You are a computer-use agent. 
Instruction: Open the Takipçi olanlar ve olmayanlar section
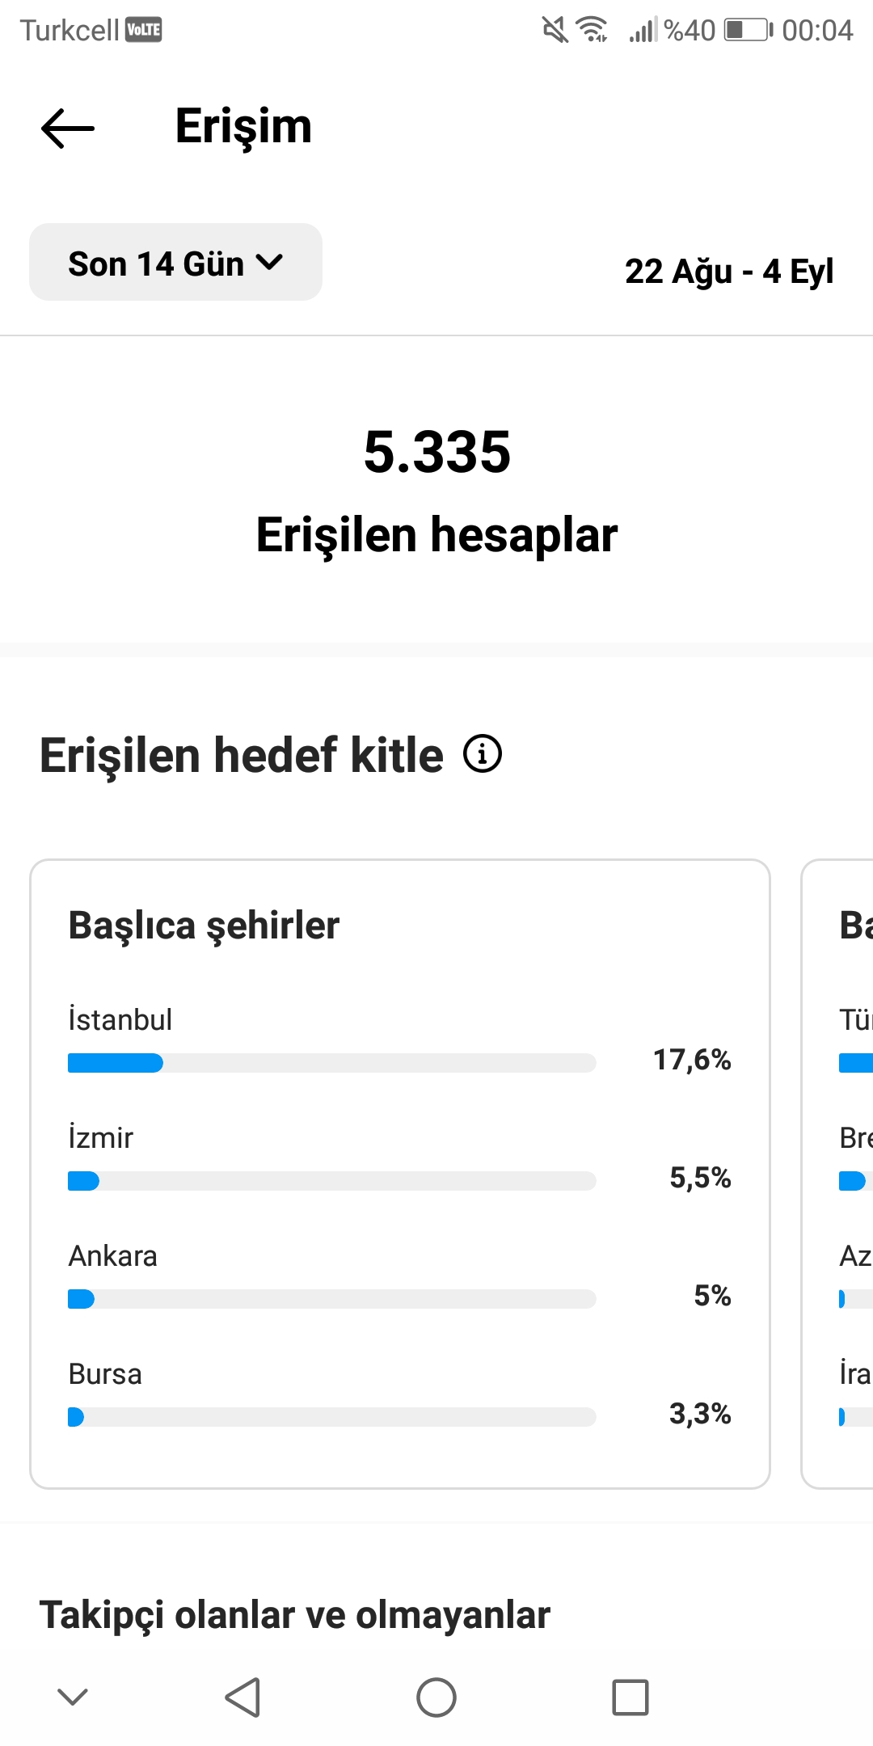click(x=295, y=1615)
